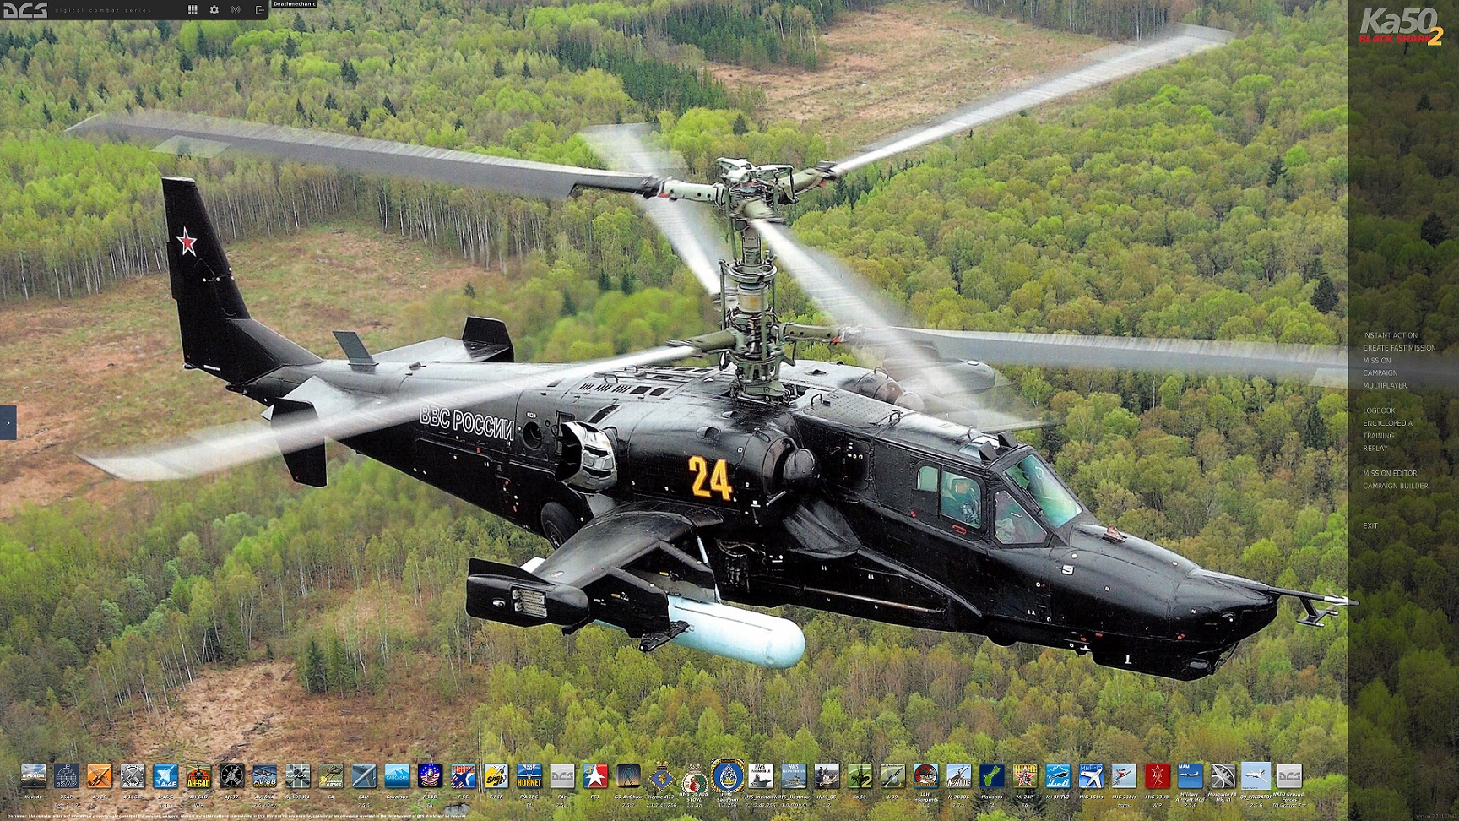Open the module manager grid icon
1459x821 pixels.
click(x=193, y=10)
